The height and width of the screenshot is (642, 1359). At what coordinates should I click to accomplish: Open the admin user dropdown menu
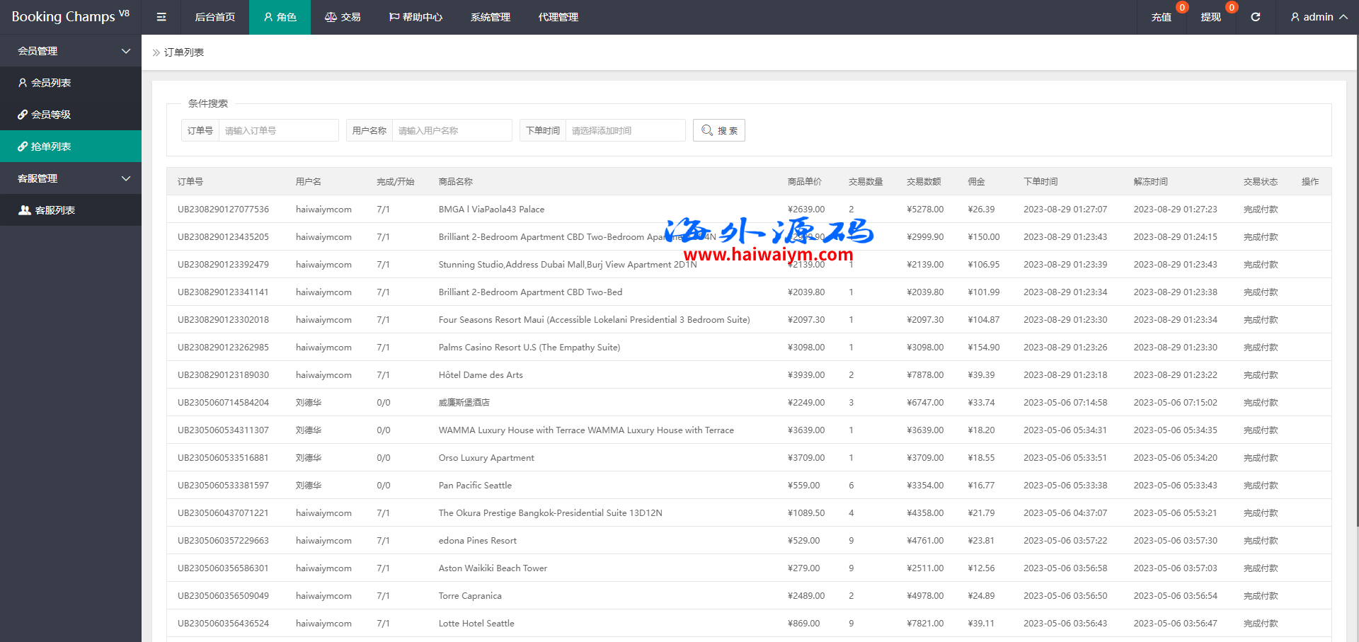(x=1318, y=17)
